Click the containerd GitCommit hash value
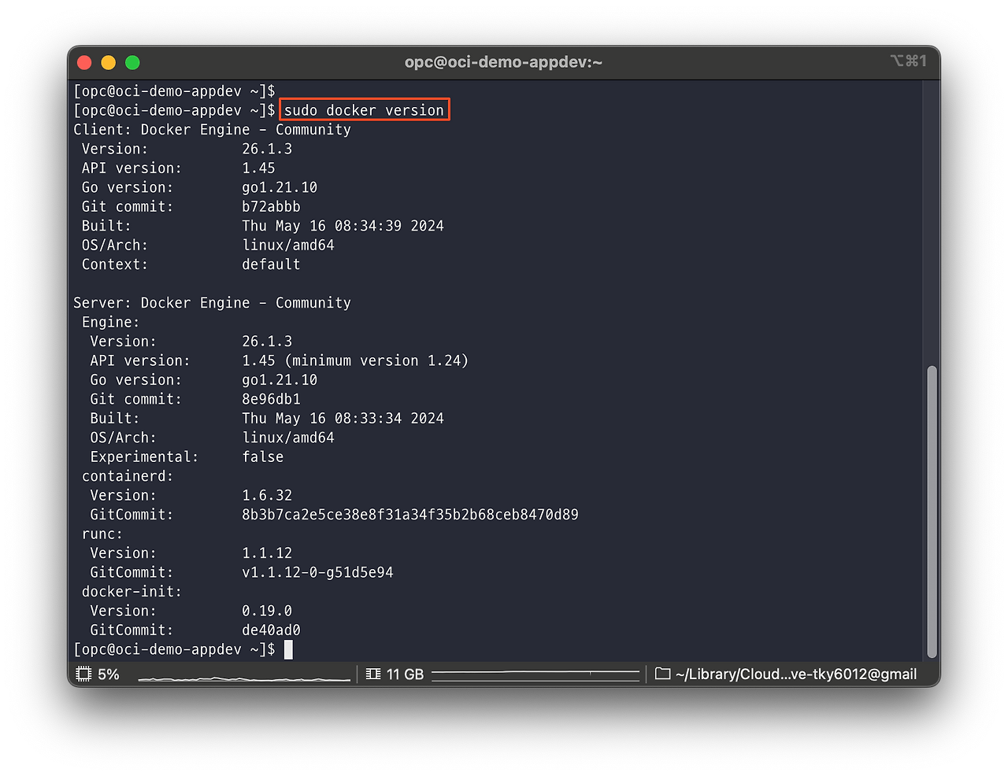Viewport: 1008px width, 776px height. pos(409,515)
